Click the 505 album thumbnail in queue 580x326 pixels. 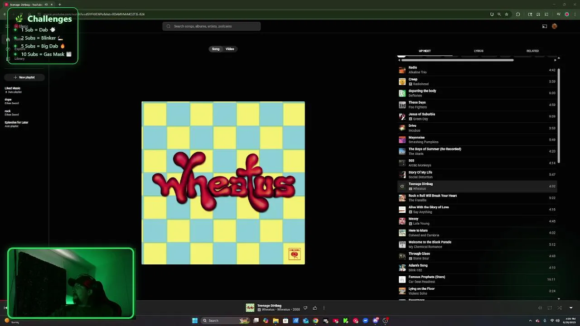click(402, 163)
